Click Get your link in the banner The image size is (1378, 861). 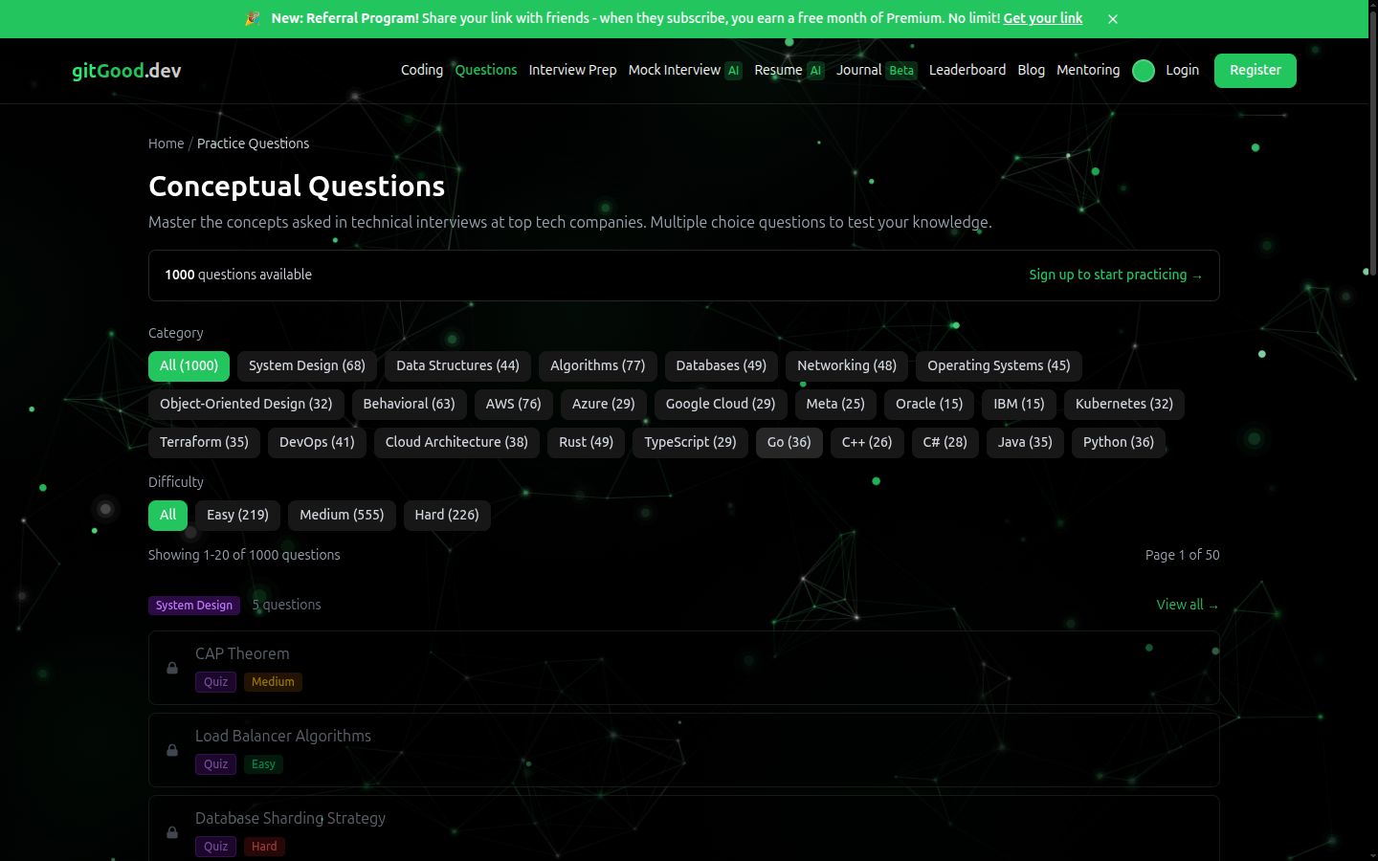tap(1042, 18)
